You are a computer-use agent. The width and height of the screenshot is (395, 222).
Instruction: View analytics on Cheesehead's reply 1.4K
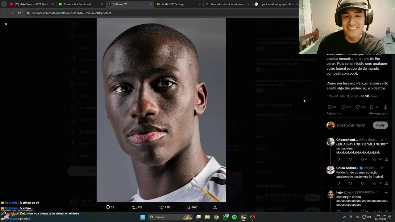378,159
